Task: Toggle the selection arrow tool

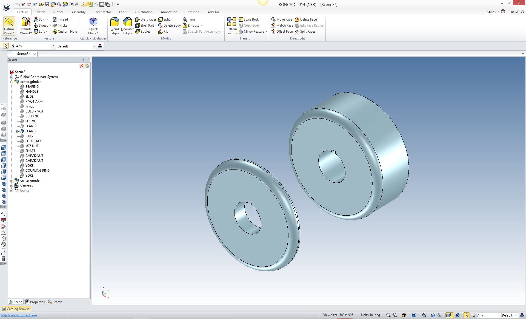Action: pyautogui.click(x=6, y=46)
